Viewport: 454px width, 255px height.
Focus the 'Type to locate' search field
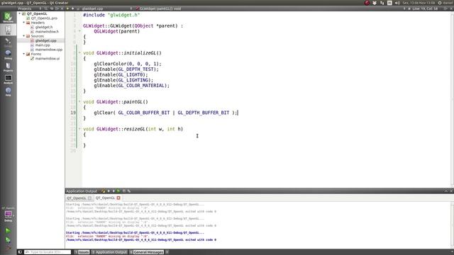(x=48, y=252)
